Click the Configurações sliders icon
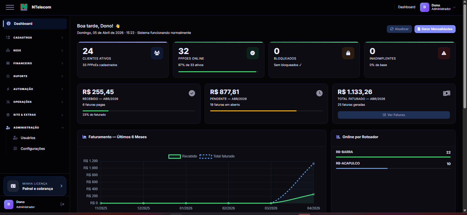Screen dimensions: 467x215 [x=15, y=149]
